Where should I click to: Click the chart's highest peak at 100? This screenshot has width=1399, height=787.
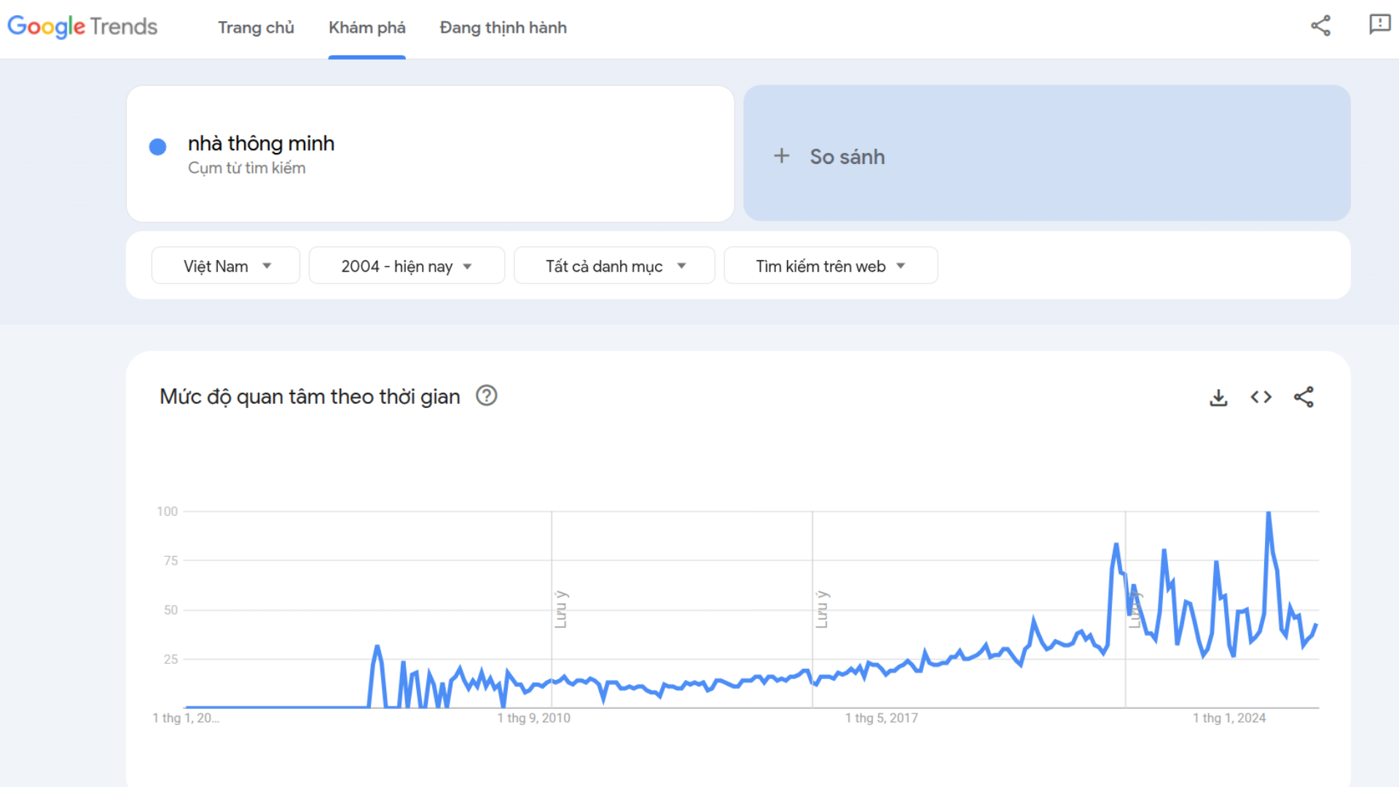tap(1269, 513)
